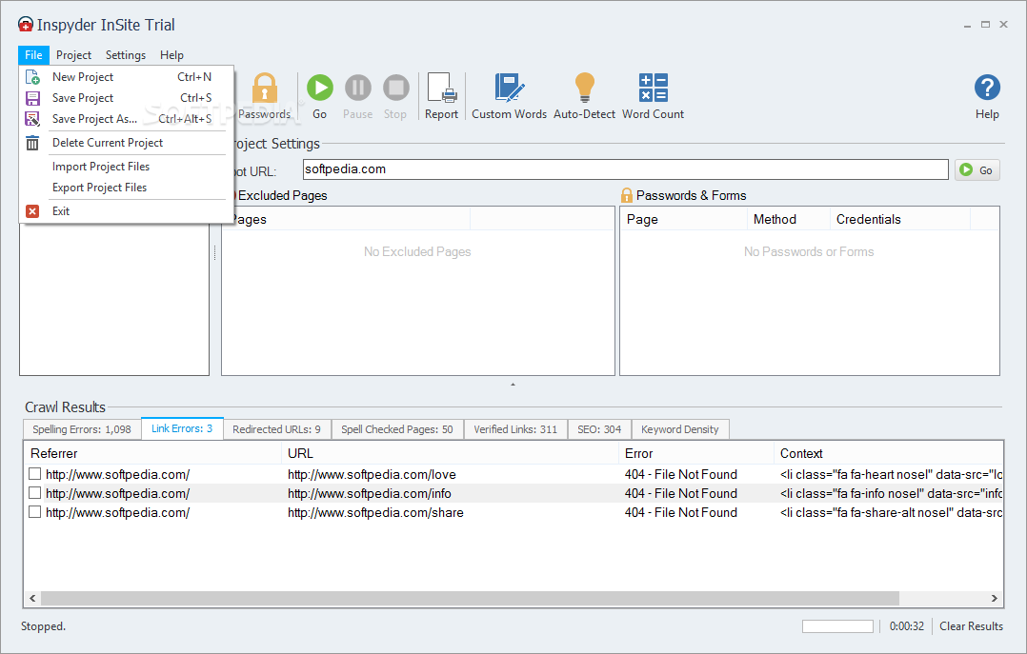Click the collapse arrow above Crawl Results

click(x=513, y=385)
